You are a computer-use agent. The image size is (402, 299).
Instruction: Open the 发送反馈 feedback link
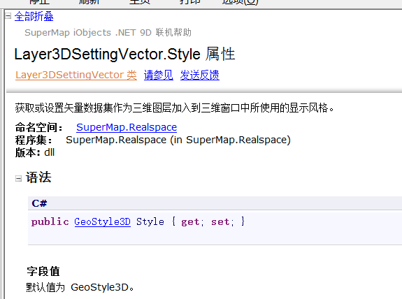[200, 75]
